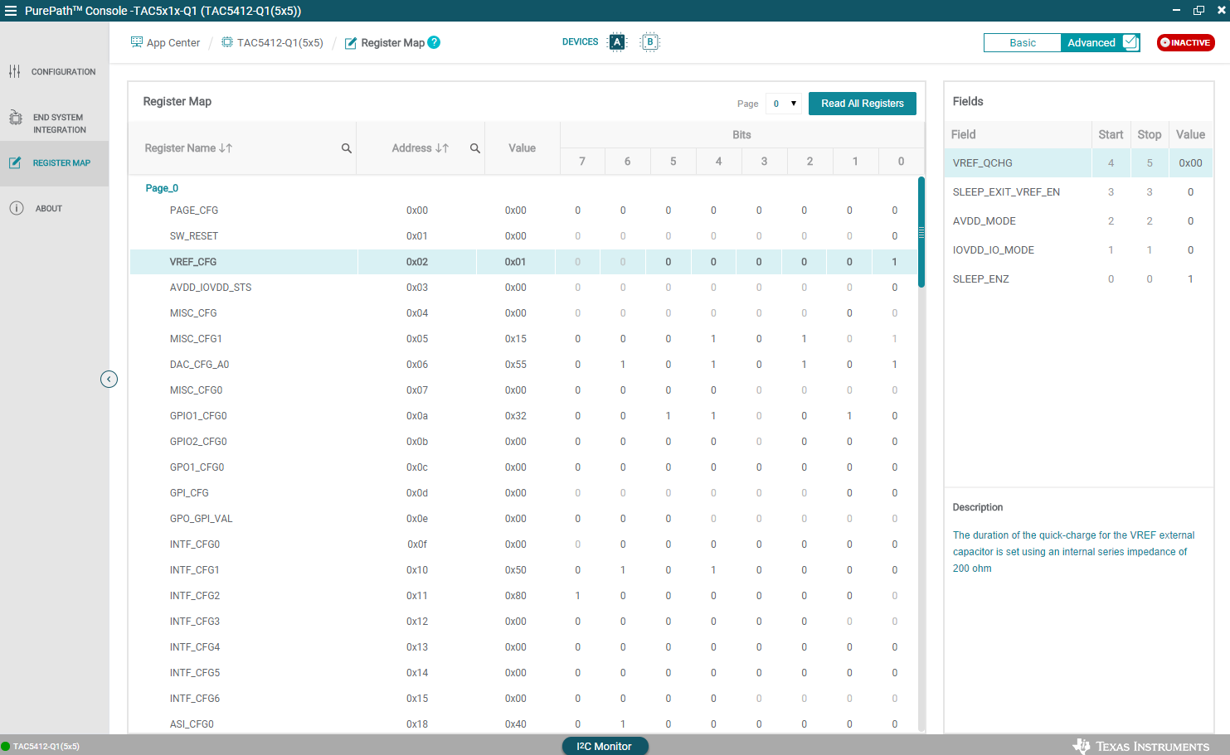Image resolution: width=1230 pixels, height=755 pixels.
Task: Go to App Center breadcrumb
Action: click(173, 43)
